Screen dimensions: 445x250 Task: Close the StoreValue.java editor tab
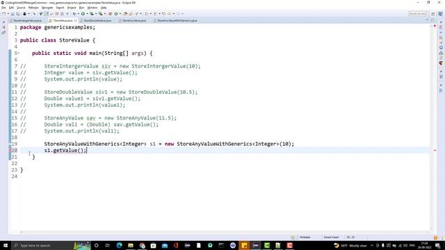tap(76, 20)
